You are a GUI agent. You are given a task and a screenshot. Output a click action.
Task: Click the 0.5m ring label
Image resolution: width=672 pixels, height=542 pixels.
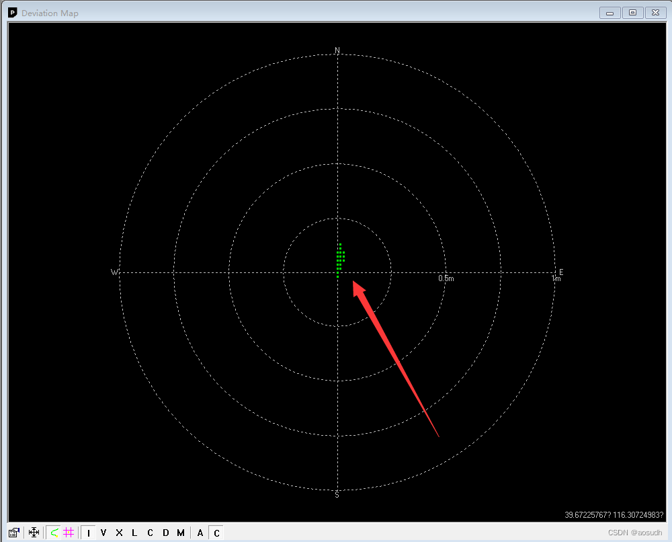pos(446,278)
